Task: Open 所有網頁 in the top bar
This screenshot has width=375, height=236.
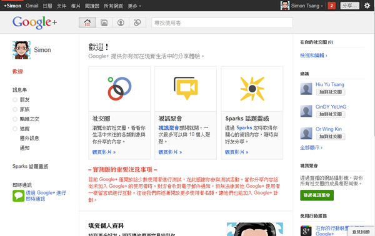Action: coord(113,6)
